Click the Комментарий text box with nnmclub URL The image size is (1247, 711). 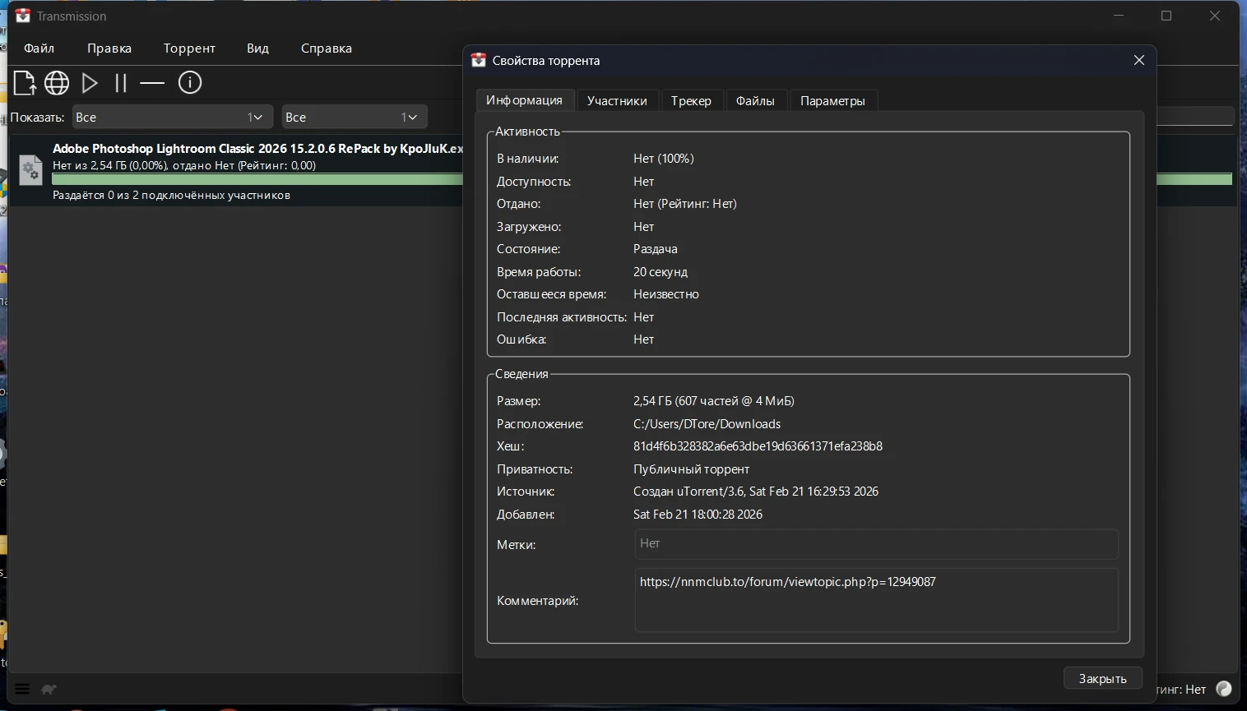876,600
